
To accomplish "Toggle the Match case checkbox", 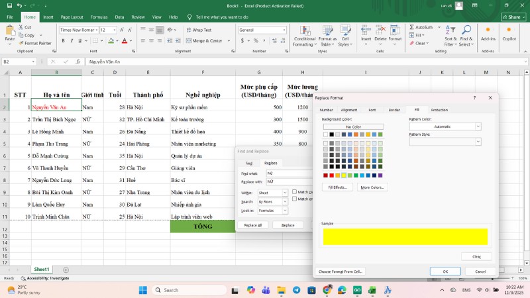I will tap(295, 192).
